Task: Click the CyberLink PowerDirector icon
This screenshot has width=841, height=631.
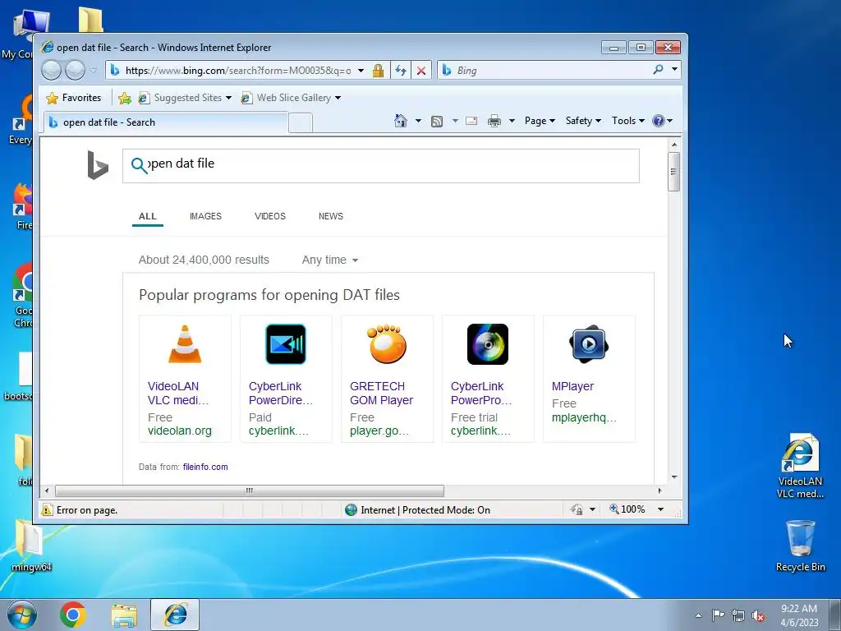Action: (286, 344)
